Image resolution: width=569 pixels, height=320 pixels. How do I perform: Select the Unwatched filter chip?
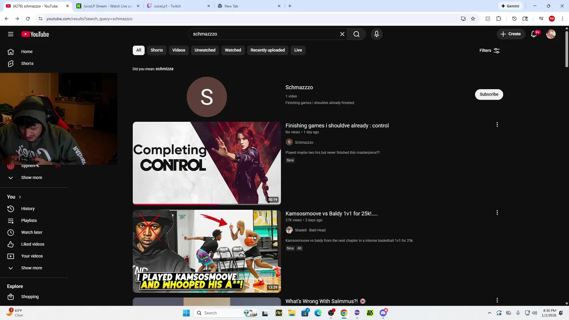point(205,50)
